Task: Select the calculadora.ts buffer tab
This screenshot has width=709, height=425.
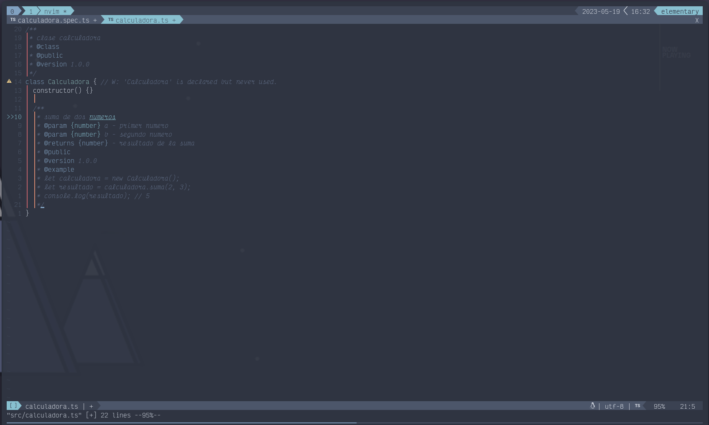Action: click(142, 20)
